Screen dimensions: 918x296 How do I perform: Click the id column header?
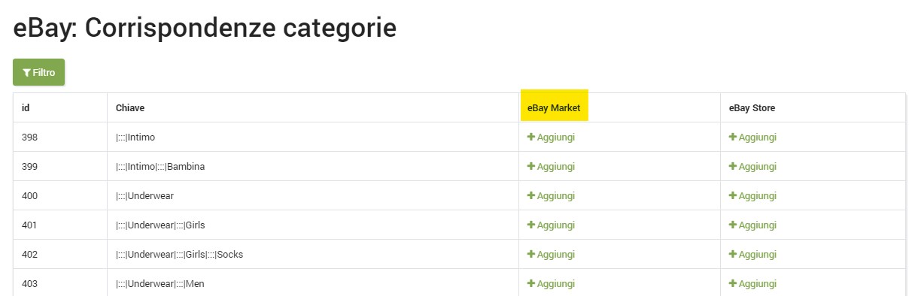26,107
